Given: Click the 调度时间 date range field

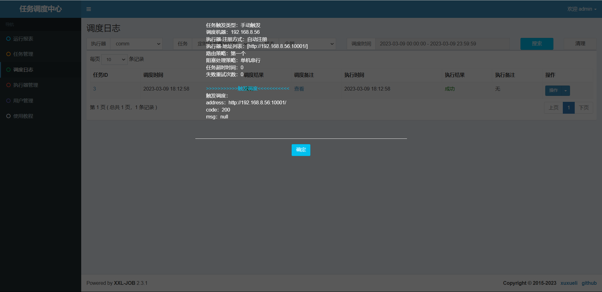Looking at the screenshot, I should coord(442,44).
